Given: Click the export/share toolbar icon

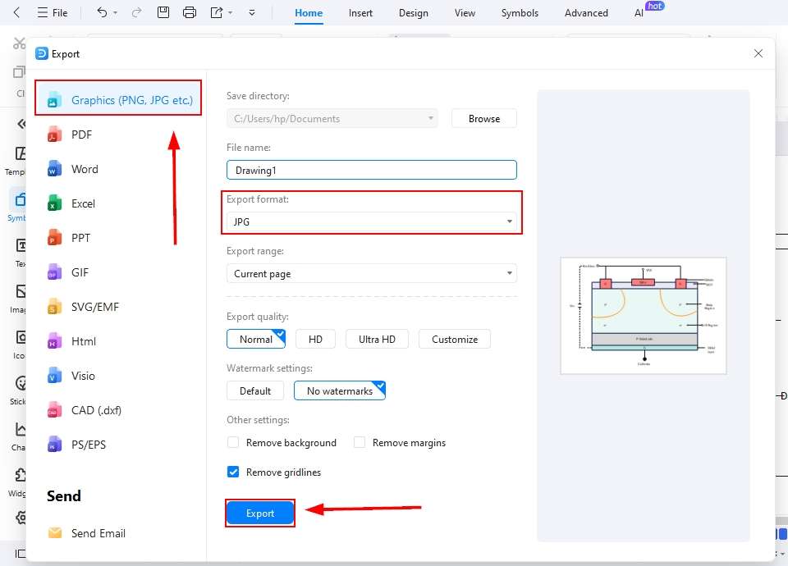Looking at the screenshot, I should 217,12.
